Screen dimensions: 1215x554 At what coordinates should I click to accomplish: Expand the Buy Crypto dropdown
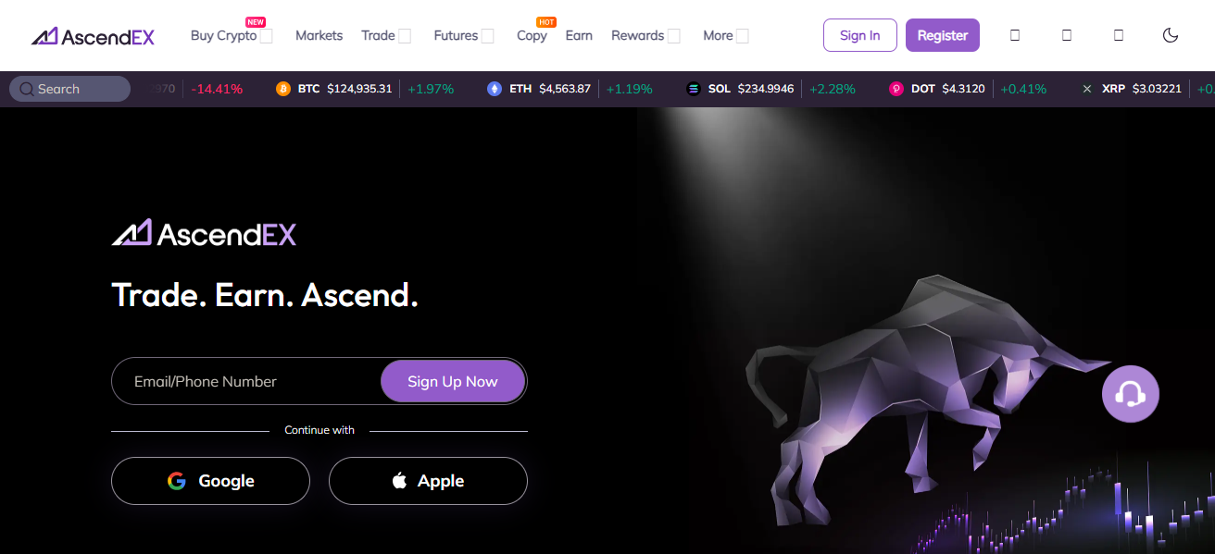[266, 36]
